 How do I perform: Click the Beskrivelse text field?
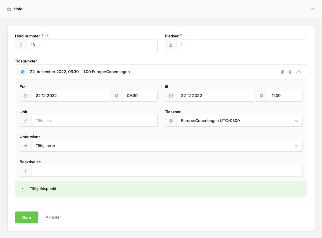tap(166, 171)
